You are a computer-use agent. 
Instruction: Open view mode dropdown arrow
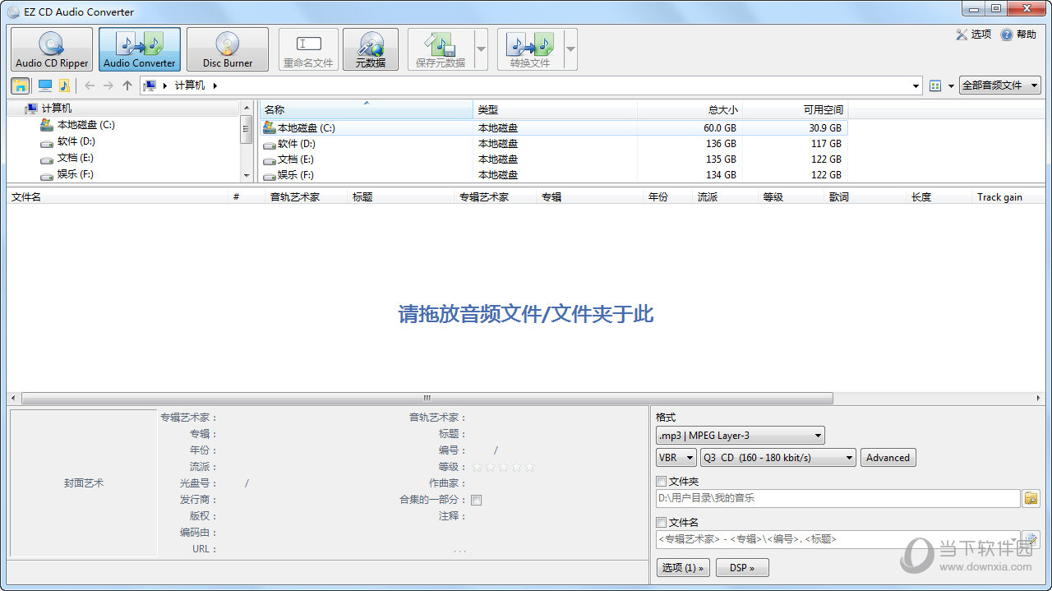pos(951,85)
